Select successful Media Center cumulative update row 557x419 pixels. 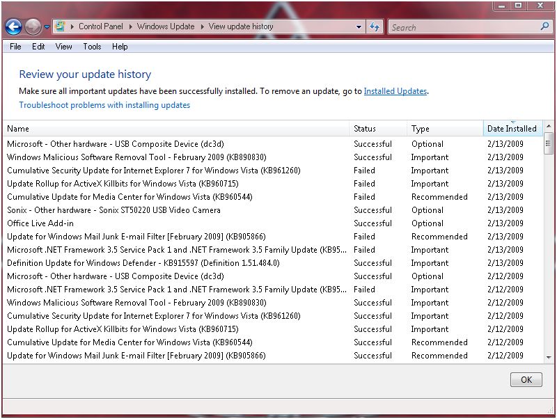[273, 342]
